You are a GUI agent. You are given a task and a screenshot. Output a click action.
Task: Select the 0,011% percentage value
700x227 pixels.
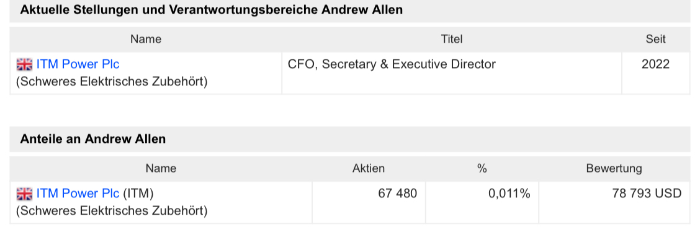pyautogui.click(x=509, y=194)
